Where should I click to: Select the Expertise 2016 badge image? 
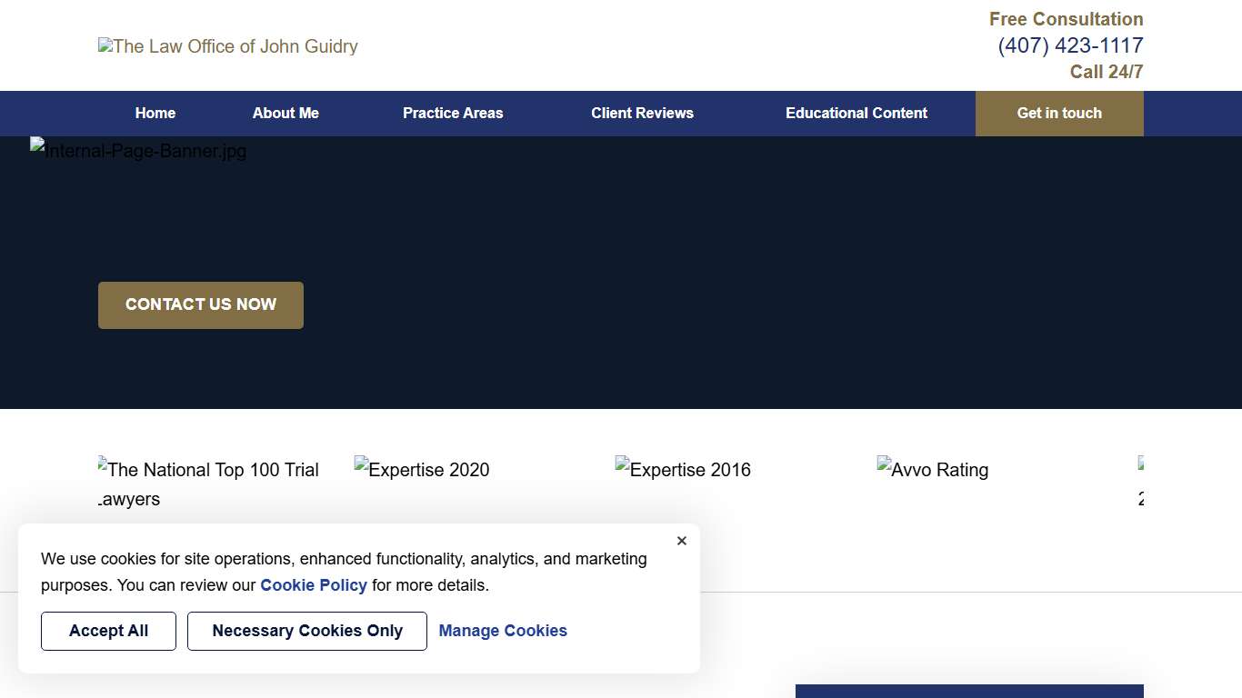coord(683,470)
